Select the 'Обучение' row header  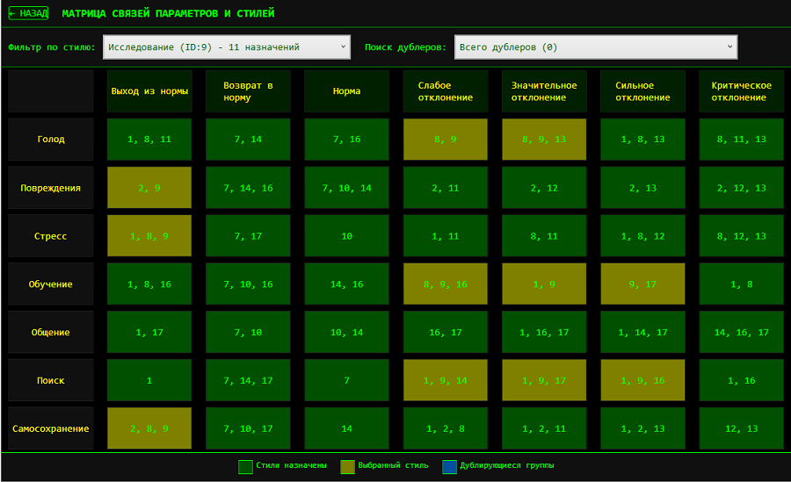(x=51, y=284)
